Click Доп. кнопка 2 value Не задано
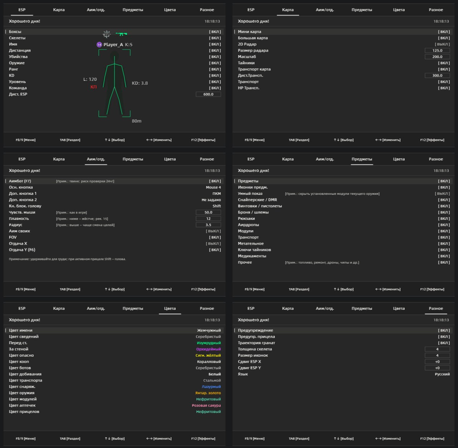458x448 pixels. (x=211, y=200)
